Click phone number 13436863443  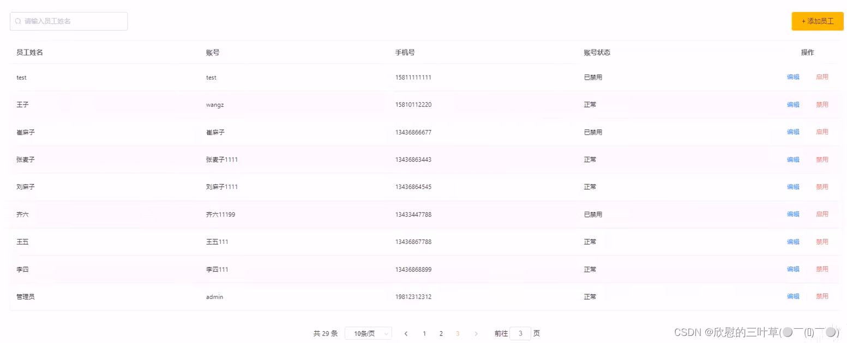[x=413, y=160]
